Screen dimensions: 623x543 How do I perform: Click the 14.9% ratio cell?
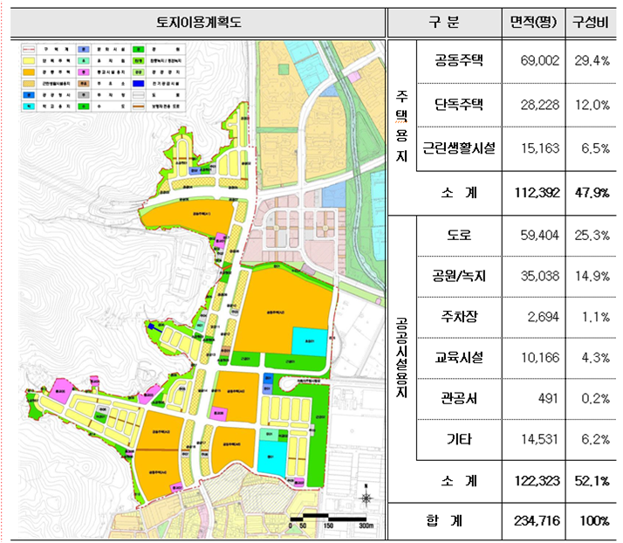pyautogui.click(x=592, y=276)
